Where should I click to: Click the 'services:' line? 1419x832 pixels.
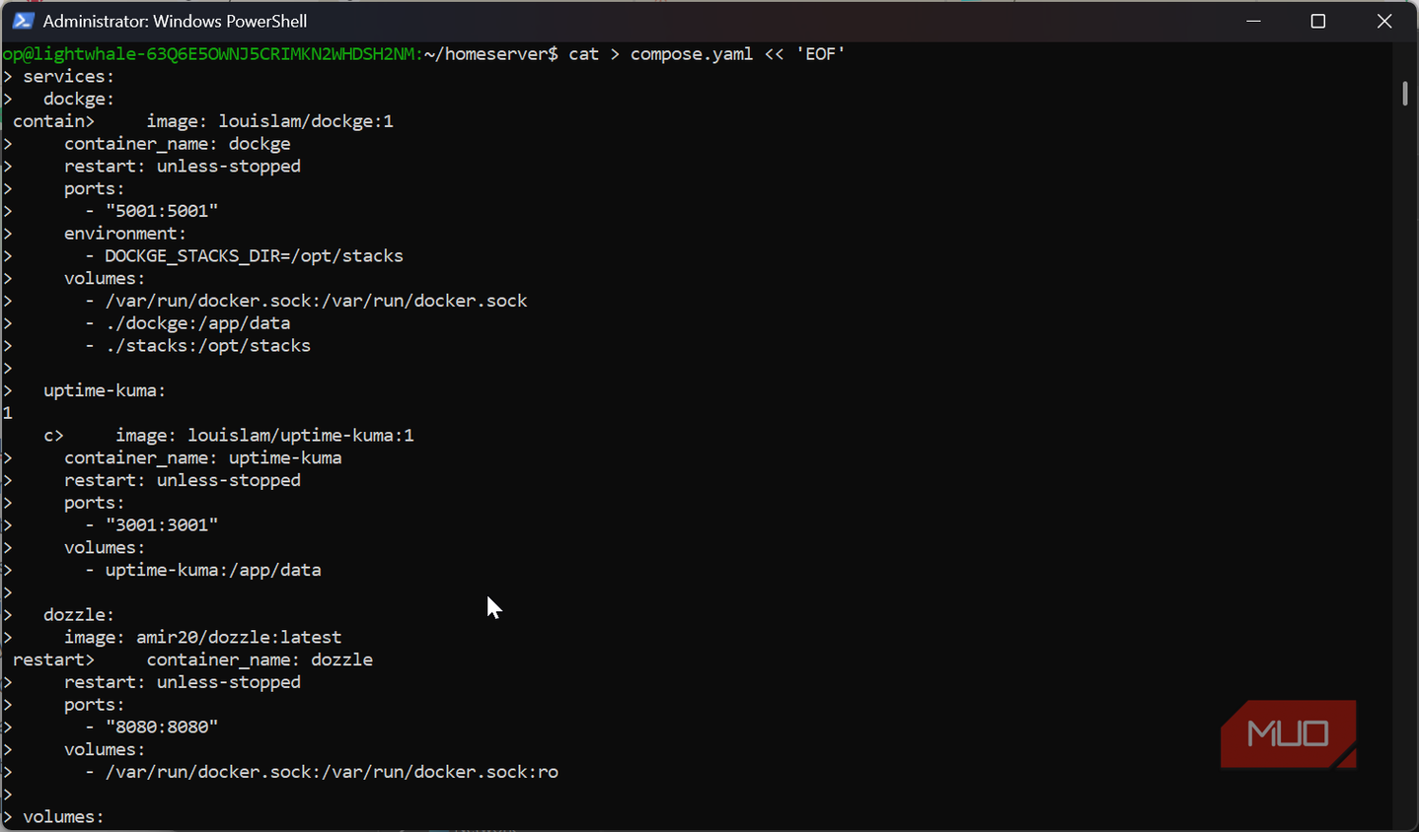(69, 77)
